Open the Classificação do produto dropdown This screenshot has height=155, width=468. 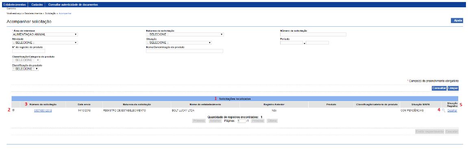pyautogui.click(x=25, y=68)
